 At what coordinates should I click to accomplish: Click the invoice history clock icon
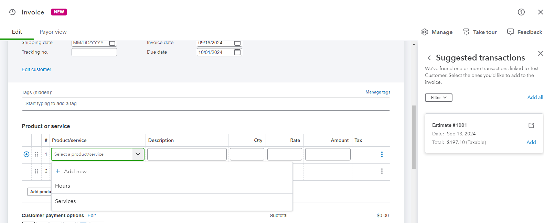point(12,12)
